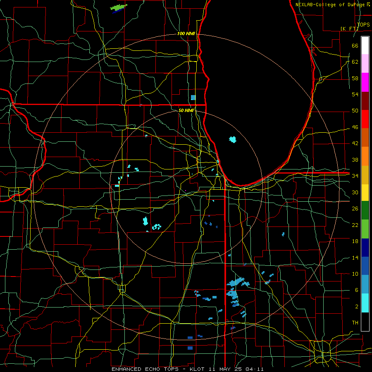Click the legend value 42
Screen dimensions: 372x372
(x=355, y=143)
